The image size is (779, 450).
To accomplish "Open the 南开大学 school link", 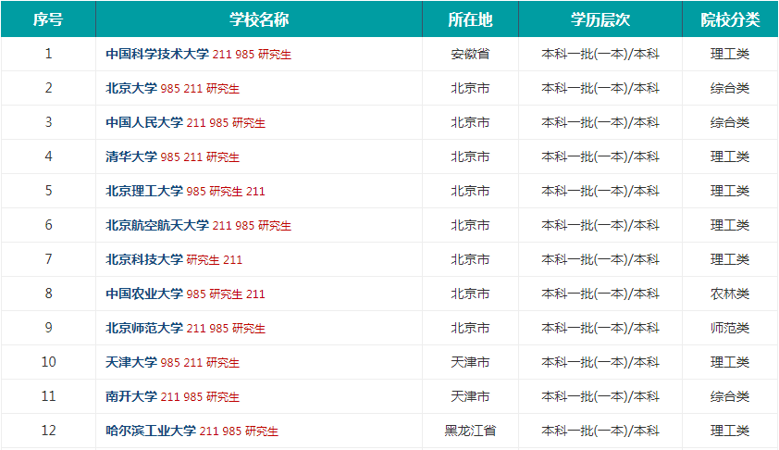I will pos(131,397).
